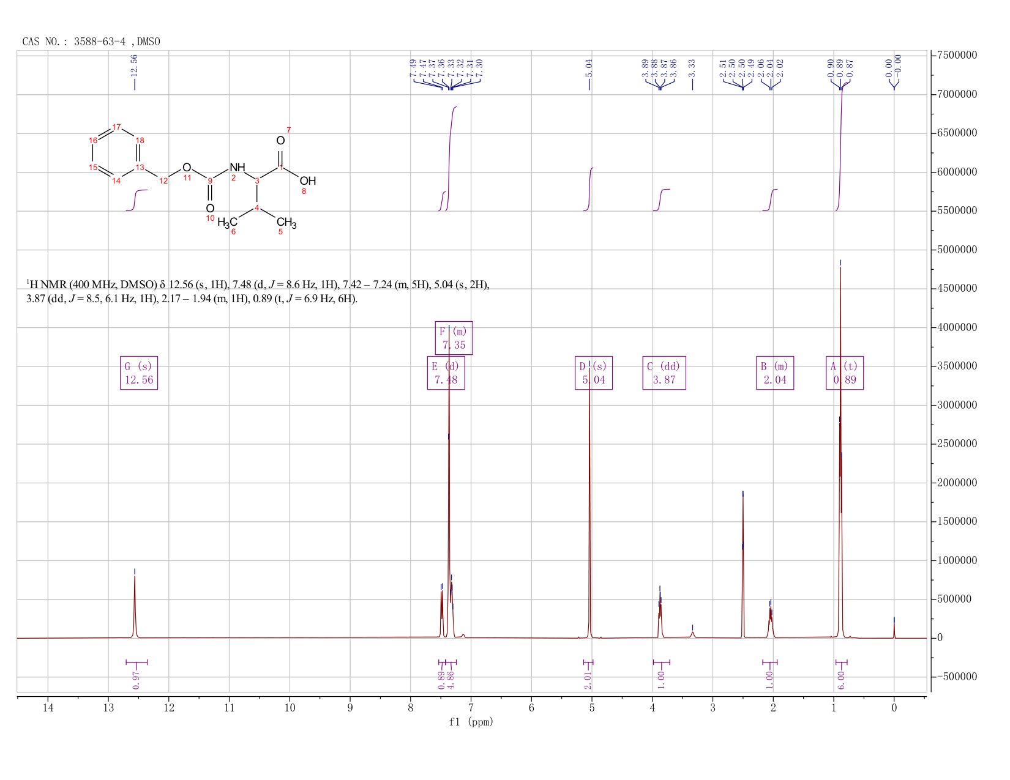This screenshot has width=1010, height=780.
Task: Select the CAS NO. title text
Action: (91, 42)
